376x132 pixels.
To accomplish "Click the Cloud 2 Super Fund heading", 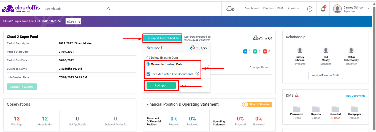I will pos(22,36).
